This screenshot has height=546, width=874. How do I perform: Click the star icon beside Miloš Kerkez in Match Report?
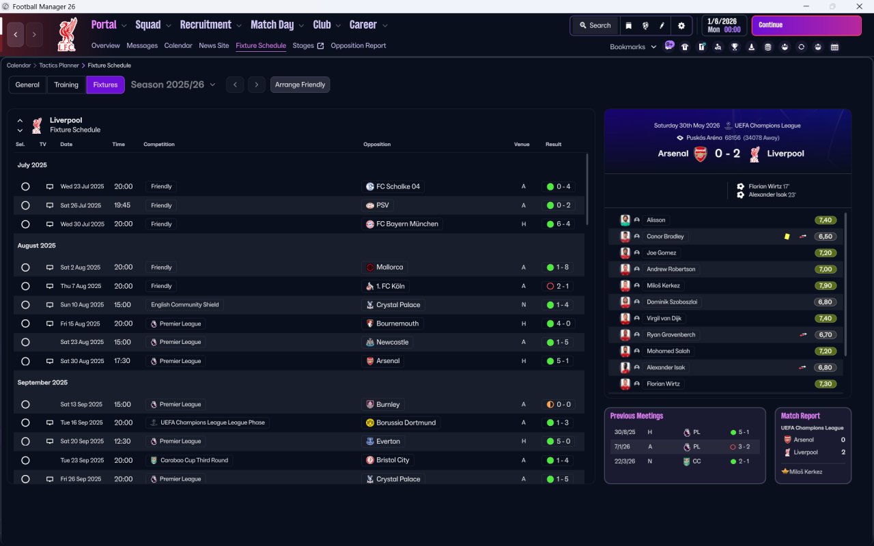(x=785, y=472)
